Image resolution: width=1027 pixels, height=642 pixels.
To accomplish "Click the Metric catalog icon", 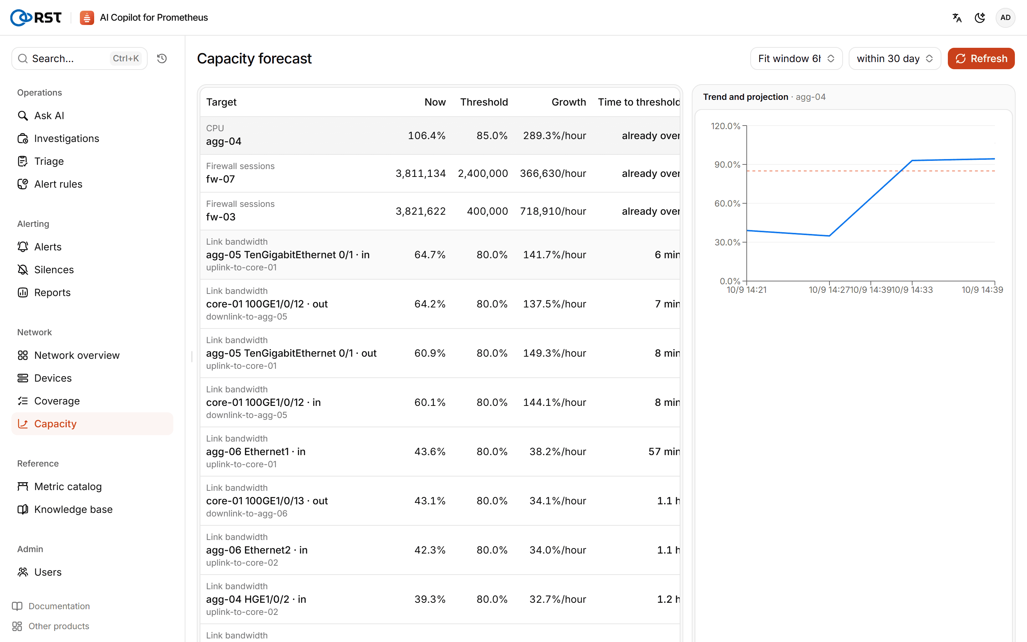I will click(23, 486).
